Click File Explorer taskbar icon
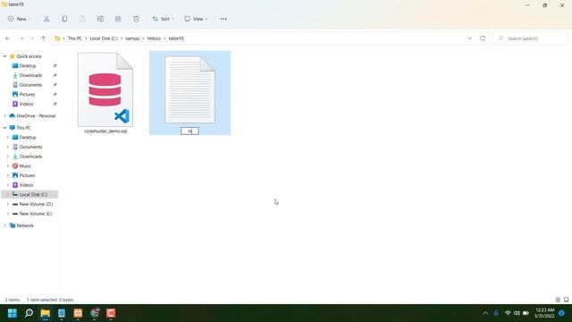This screenshot has width=572, height=322. (46, 313)
